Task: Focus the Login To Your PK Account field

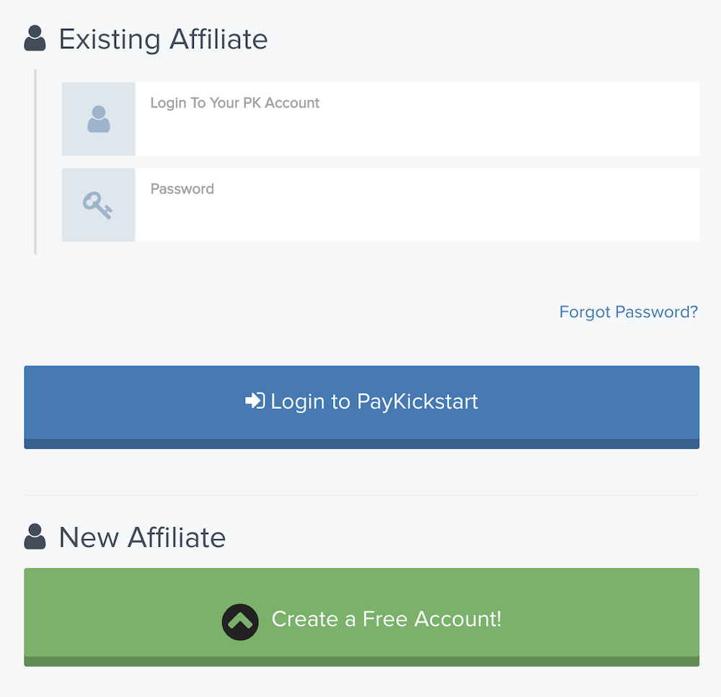Action: (417, 119)
